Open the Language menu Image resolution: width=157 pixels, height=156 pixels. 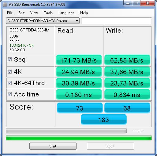click(66, 13)
